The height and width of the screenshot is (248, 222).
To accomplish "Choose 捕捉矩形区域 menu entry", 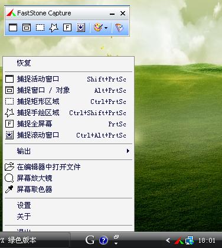I will pyautogui.click(x=68, y=102).
